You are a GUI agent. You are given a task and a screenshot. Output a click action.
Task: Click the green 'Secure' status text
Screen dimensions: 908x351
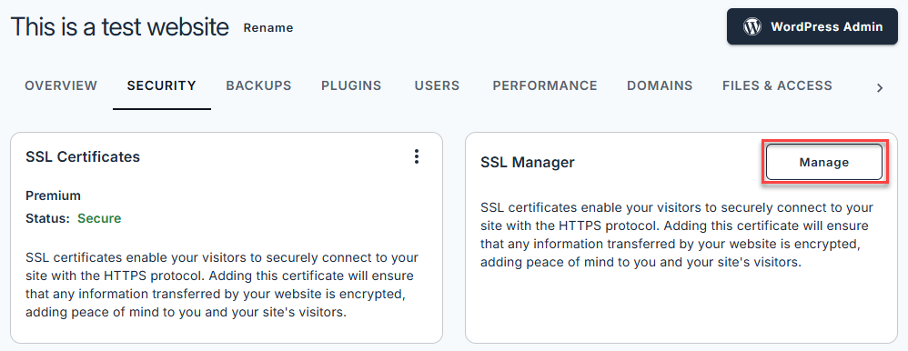(99, 218)
